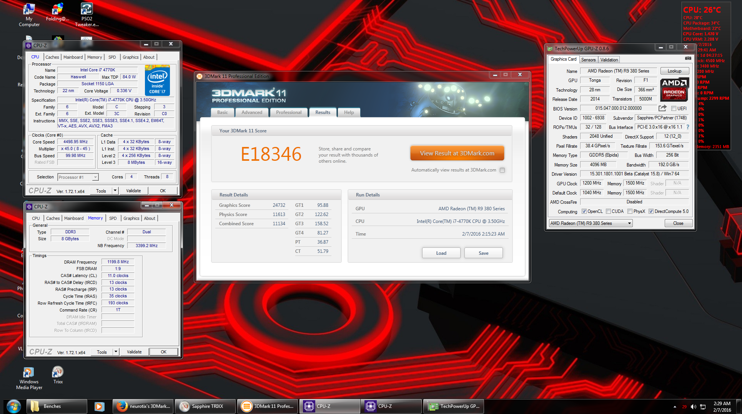
Task: Click OK button in lower CPU-Z
Action: [163, 352]
